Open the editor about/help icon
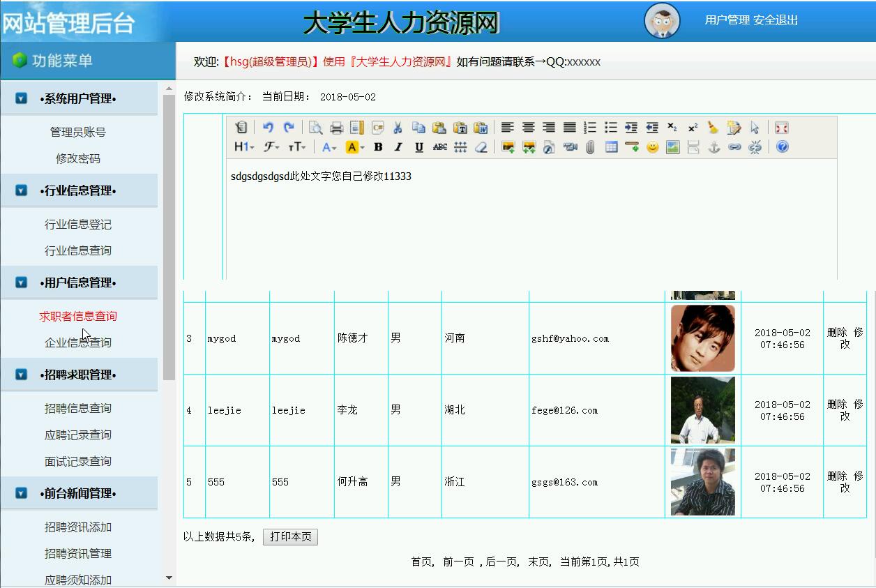Image resolution: width=876 pixels, height=588 pixels. click(782, 146)
